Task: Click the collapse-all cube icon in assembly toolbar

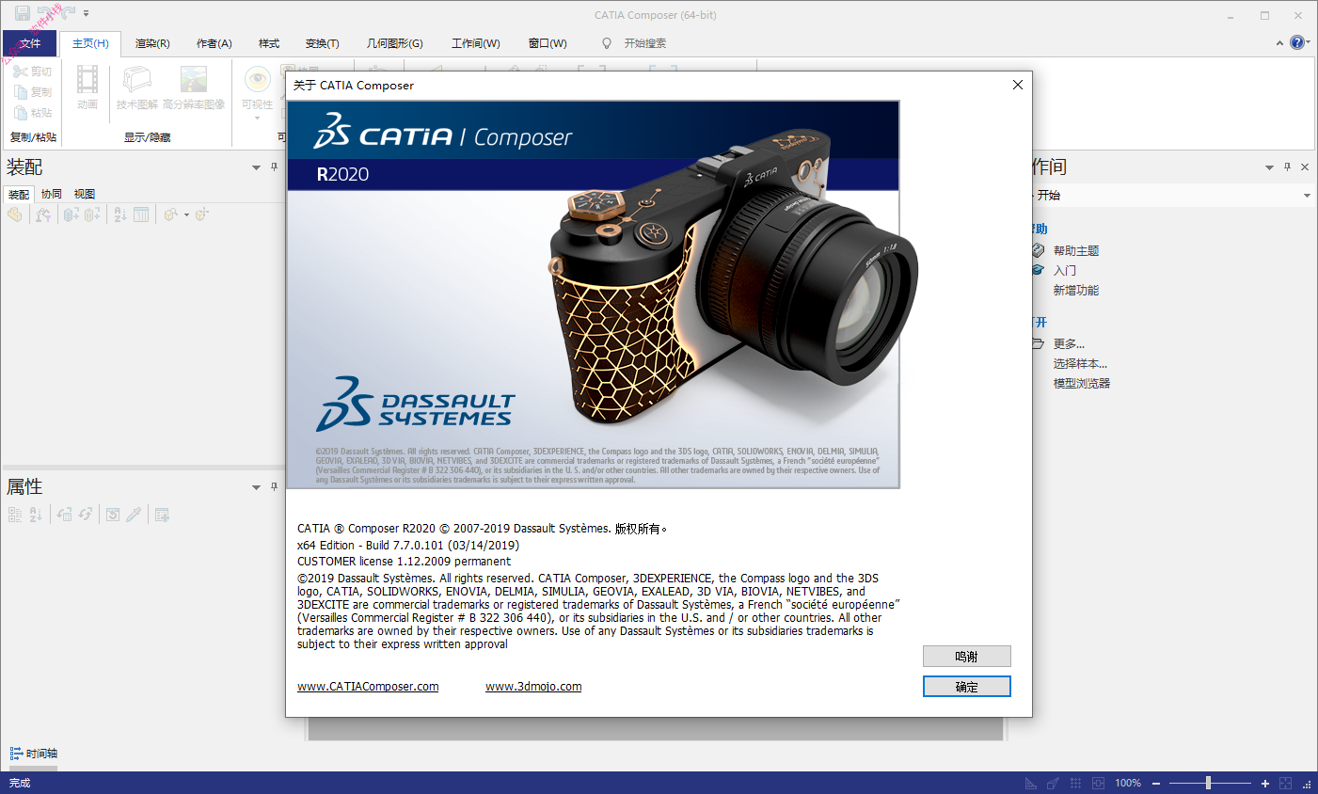Action: pyautogui.click(x=91, y=214)
